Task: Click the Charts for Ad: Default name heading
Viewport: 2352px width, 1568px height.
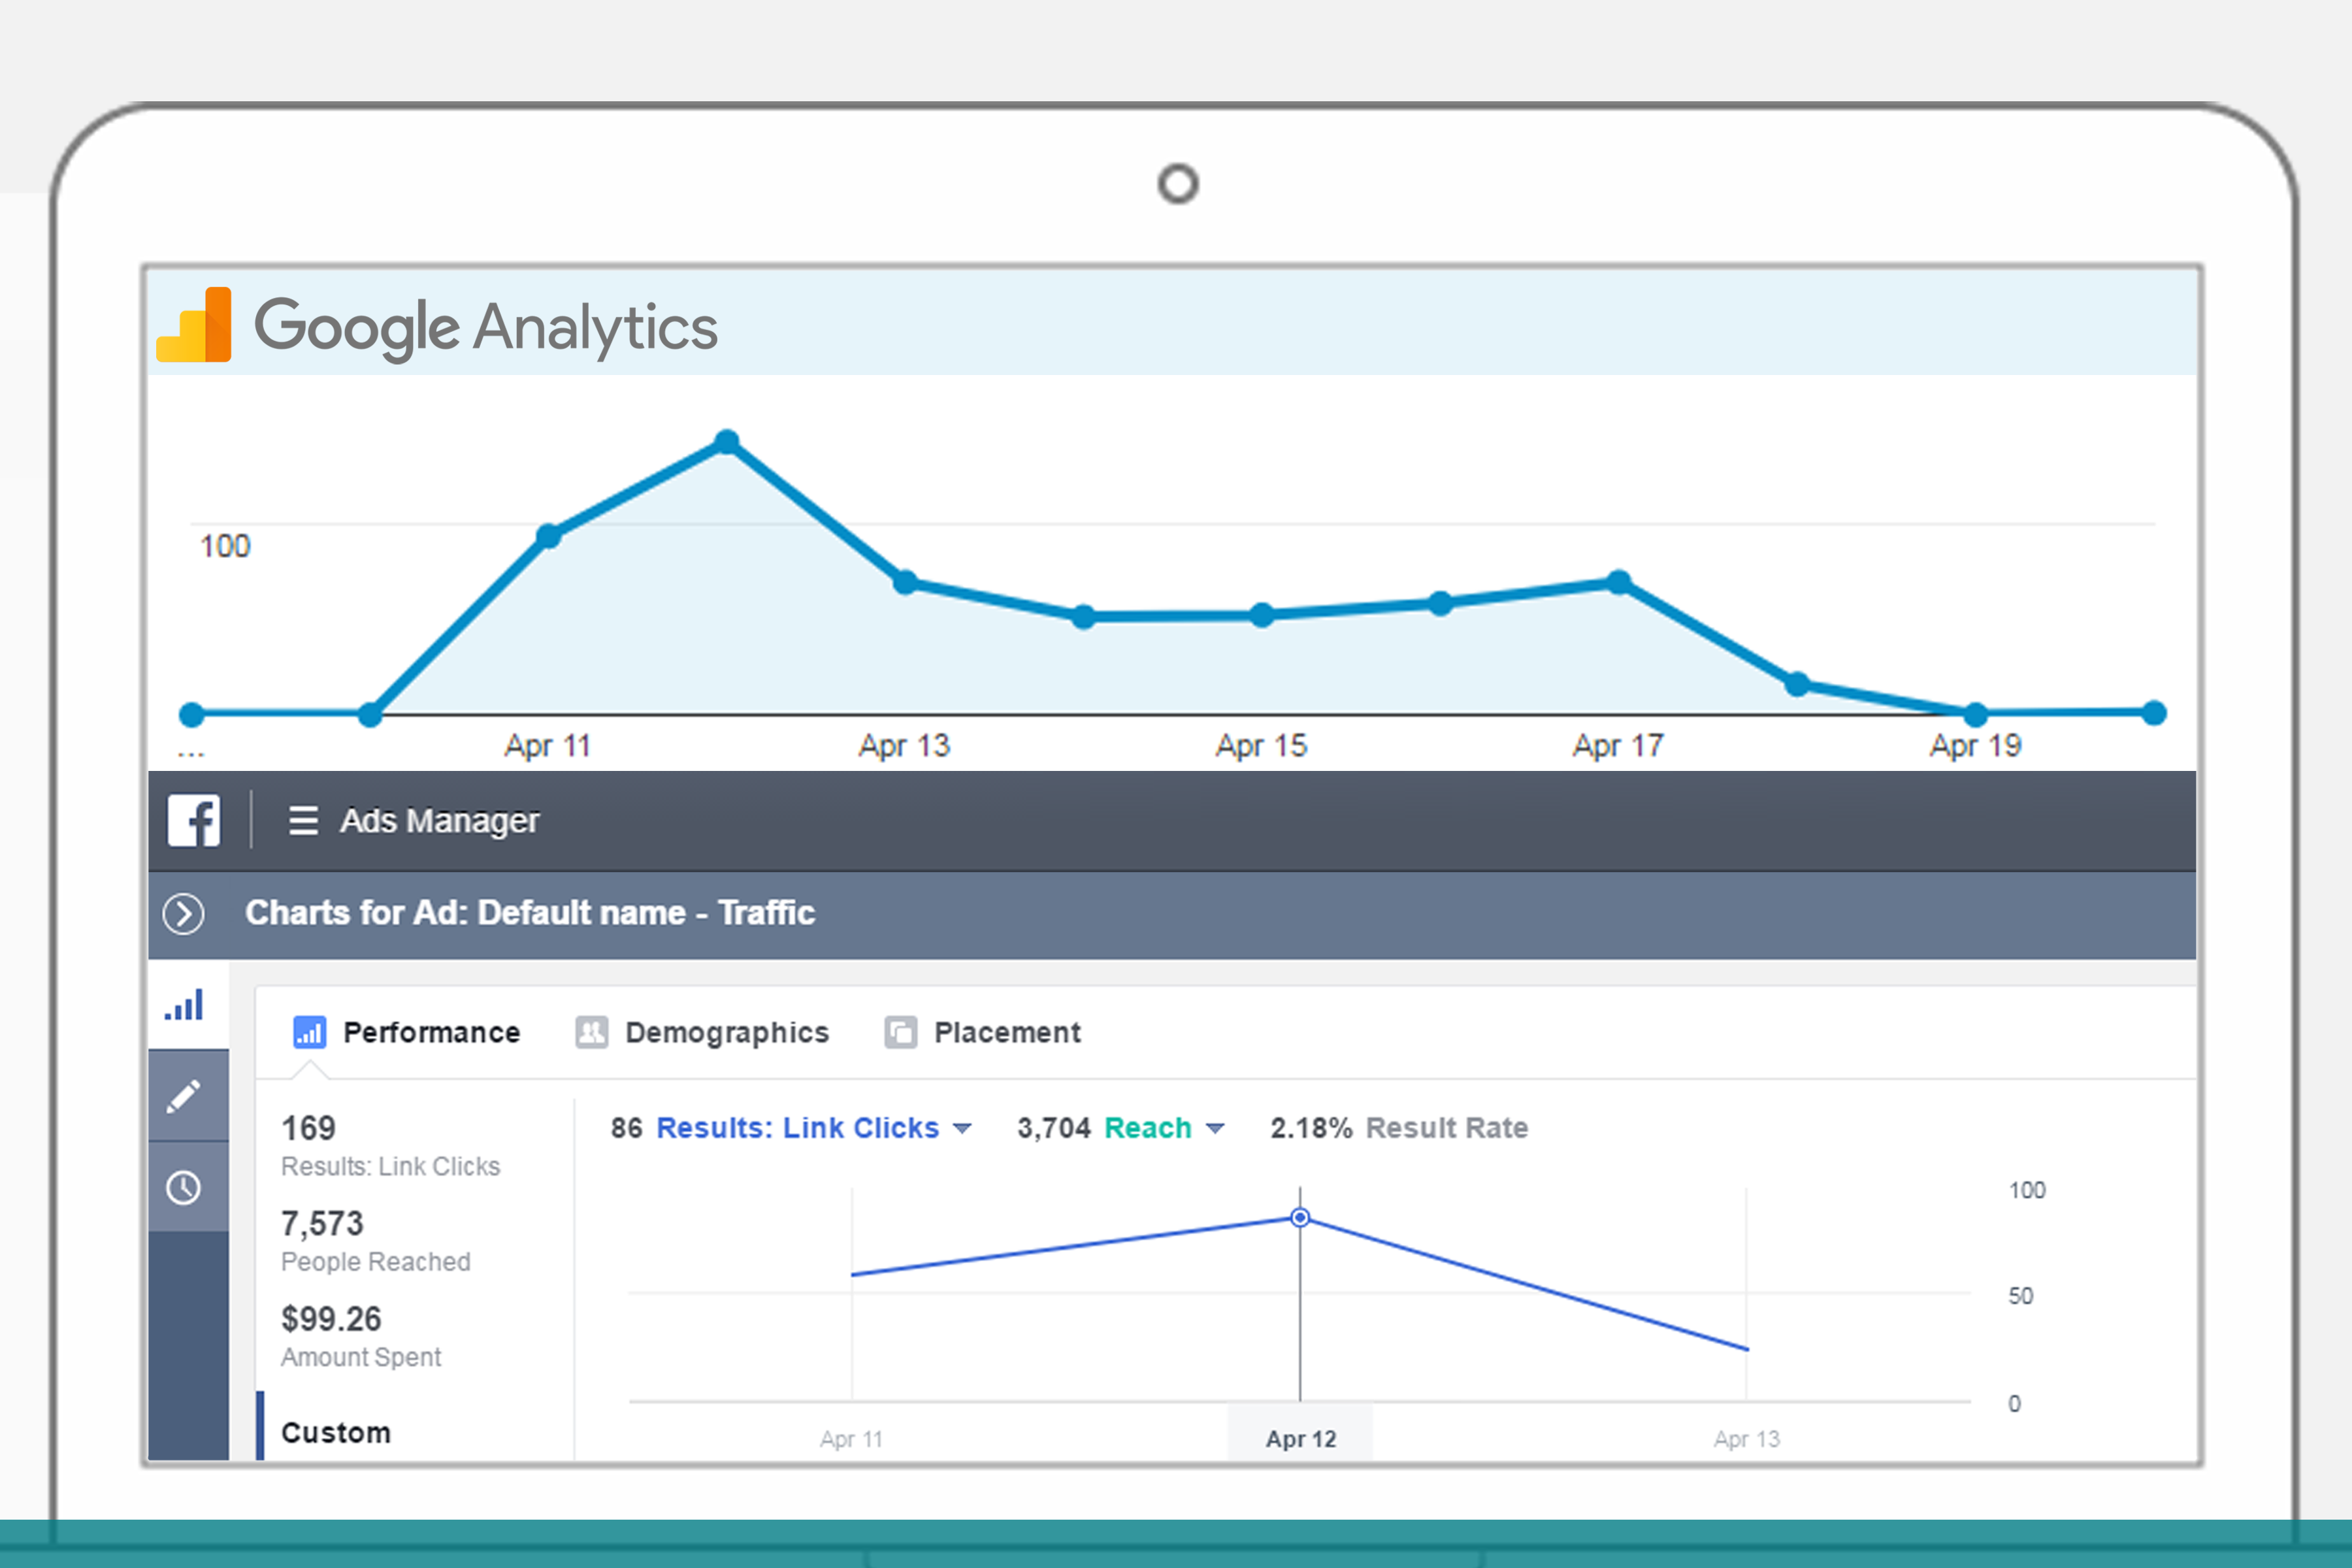Action: click(530, 913)
